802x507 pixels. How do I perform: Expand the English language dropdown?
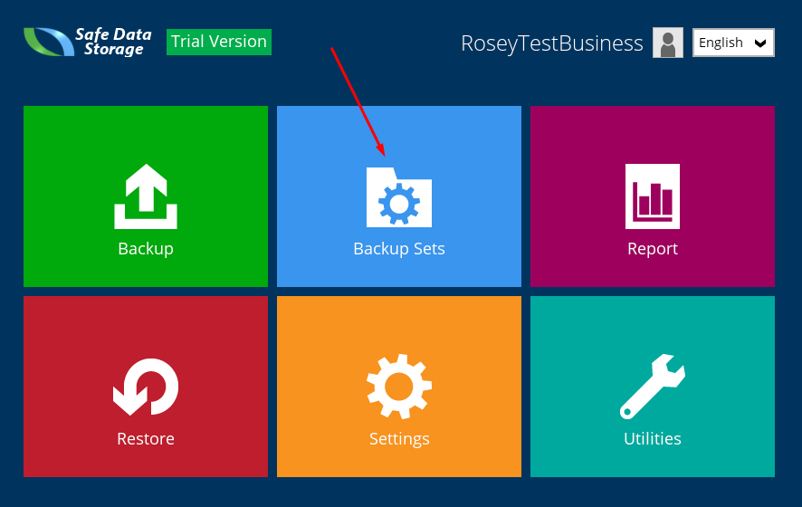click(x=733, y=43)
